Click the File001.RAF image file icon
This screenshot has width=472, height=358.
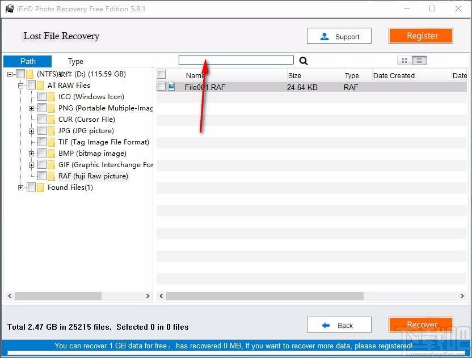pos(171,87)
